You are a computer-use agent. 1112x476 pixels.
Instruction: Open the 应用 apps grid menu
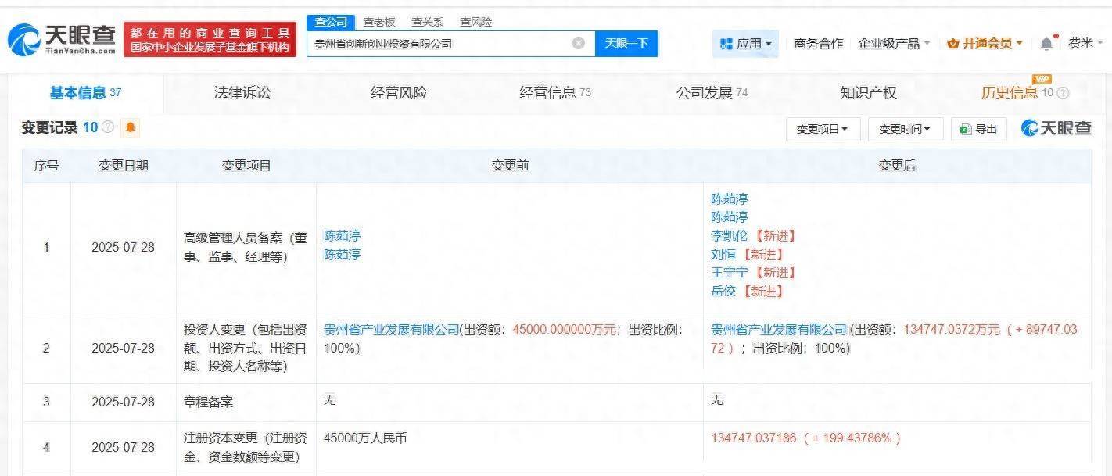tap(745, 44)
